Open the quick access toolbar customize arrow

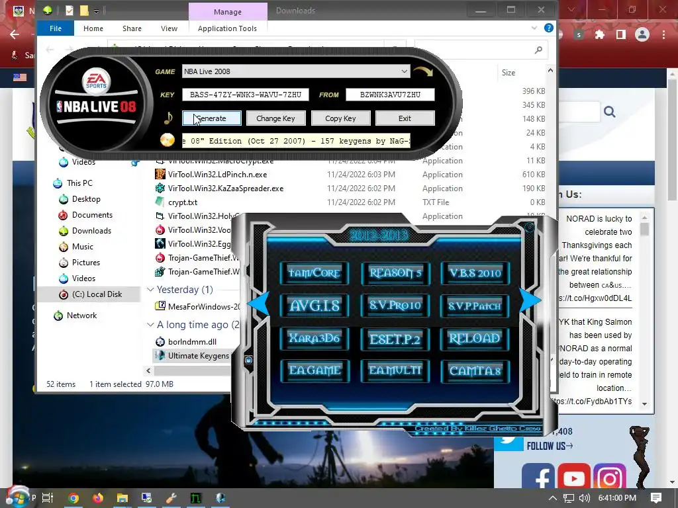(x=97, y=11)
